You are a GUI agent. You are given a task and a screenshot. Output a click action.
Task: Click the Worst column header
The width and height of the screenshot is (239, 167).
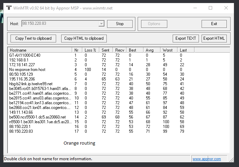point(169,50)
